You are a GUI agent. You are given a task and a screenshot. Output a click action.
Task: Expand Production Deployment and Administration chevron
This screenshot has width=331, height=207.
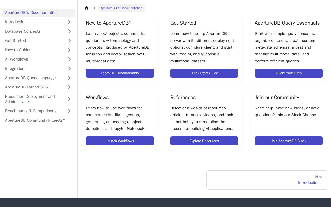pyautogui.click(x=69, y=99)
